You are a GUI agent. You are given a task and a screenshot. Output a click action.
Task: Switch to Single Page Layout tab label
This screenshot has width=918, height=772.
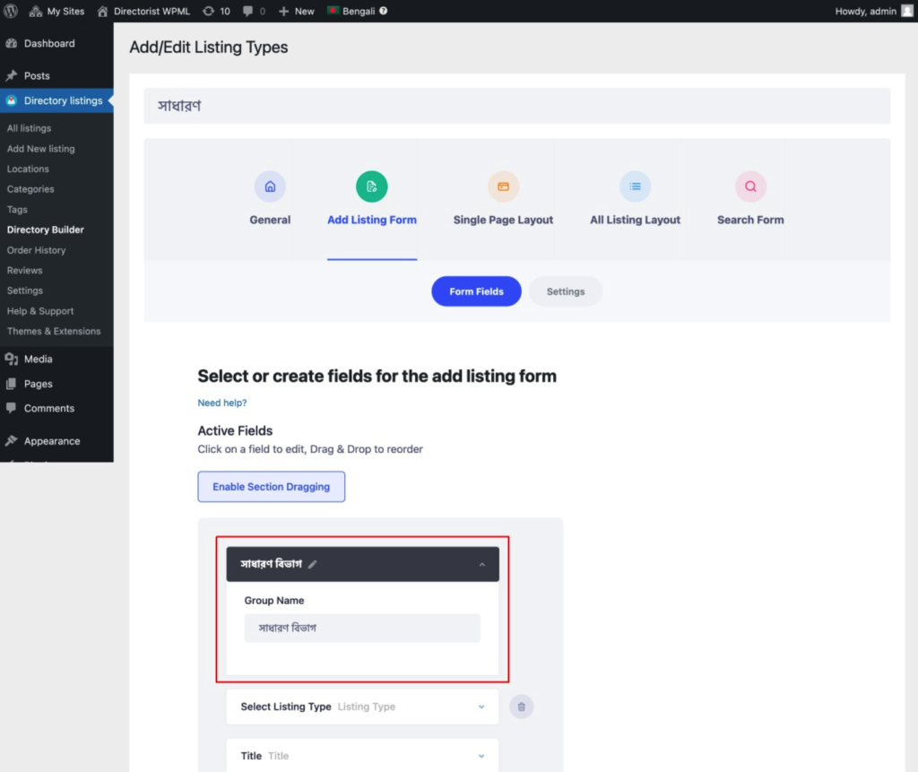tap(504, 220)
